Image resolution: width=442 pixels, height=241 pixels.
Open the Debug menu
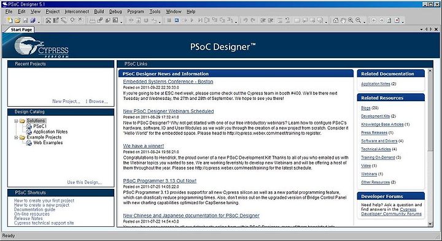pos(115,12)
